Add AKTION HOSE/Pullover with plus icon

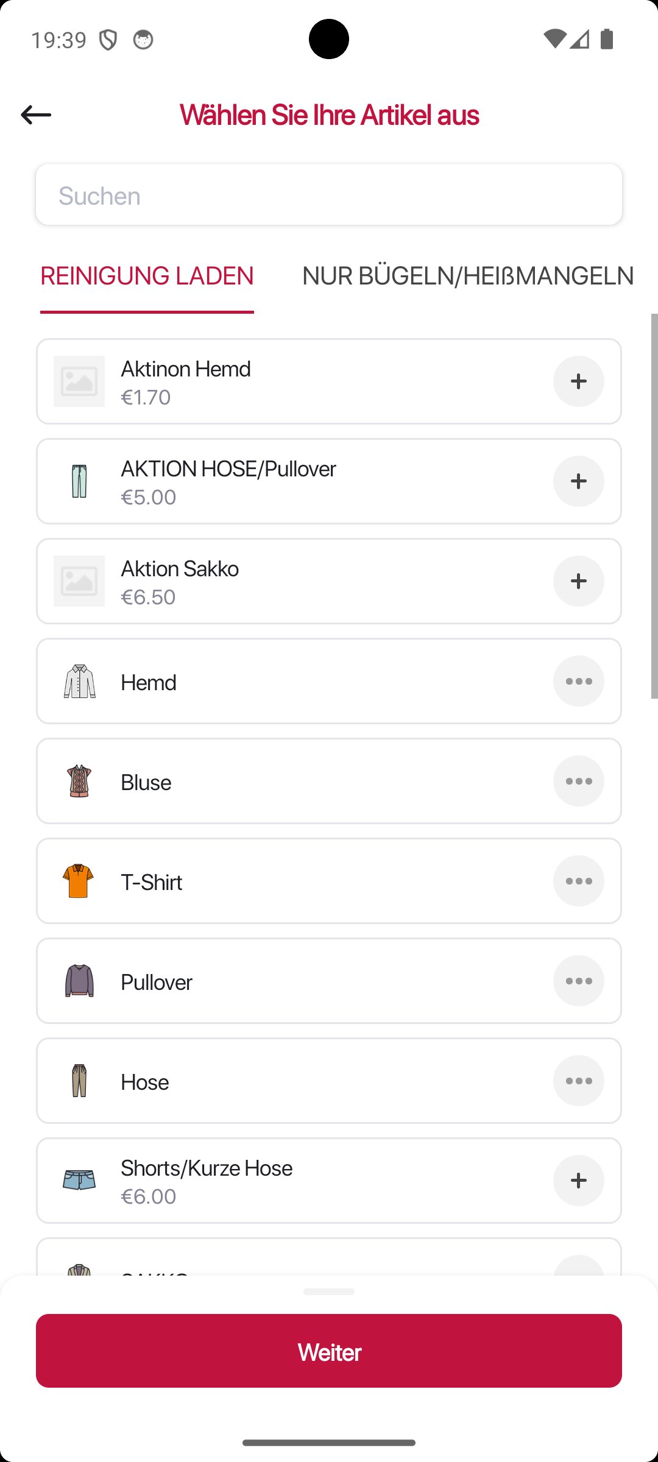(x=578, y=481)
